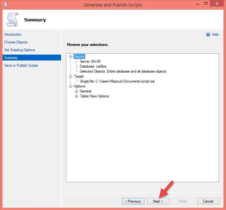Collapse the Source tree node
The height and width of the screenshot is (210, 226).
point(70,56)
